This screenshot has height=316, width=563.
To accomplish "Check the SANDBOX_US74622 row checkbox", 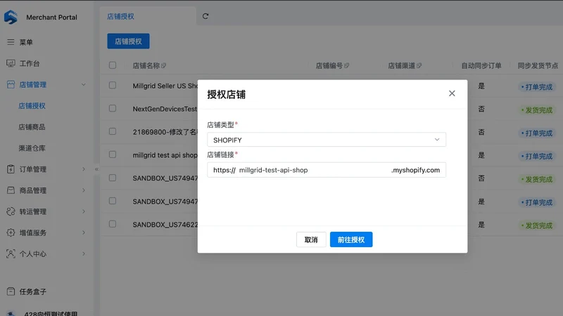I will [x=113, y=224].
